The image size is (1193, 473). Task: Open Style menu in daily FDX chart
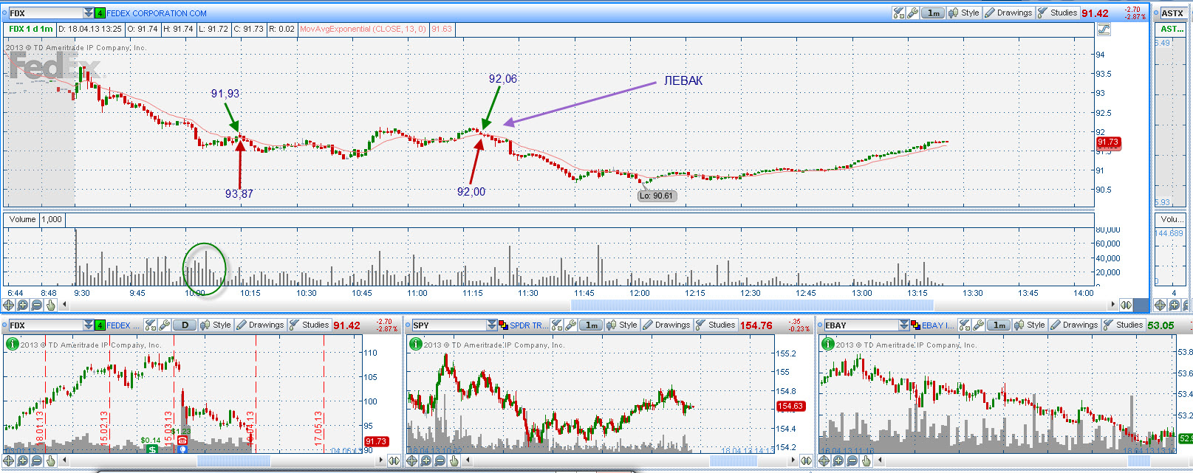tap(216, 325)
